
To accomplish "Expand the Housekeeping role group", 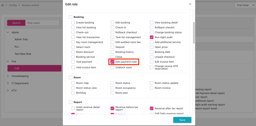I will coord(8,76).
